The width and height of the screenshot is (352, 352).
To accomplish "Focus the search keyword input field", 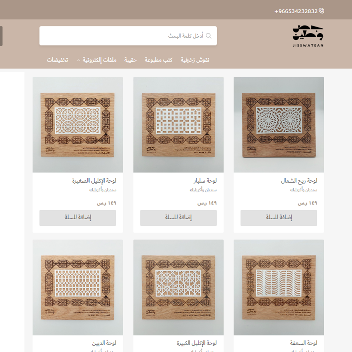I will point(128,36).
